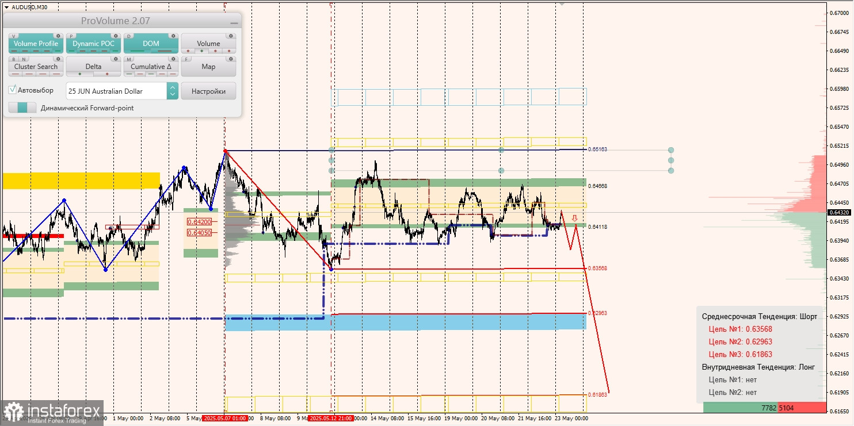Click 'Среднесрочная Тенденция: Шорт' text
The width and height of the screenshot is (854, 426).
(x=759, y=317)
